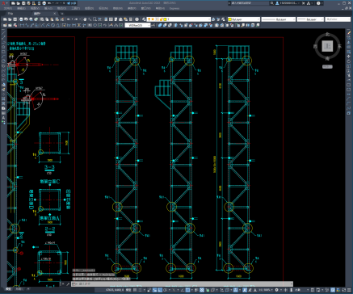Screen dimensions: 353x294
Task: Toggle grid display in status bar
Action: (135, 290)
